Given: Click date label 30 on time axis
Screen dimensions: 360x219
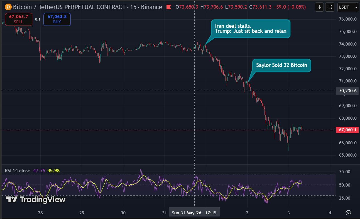Looking at the screenshot, I should coord(123,213).
